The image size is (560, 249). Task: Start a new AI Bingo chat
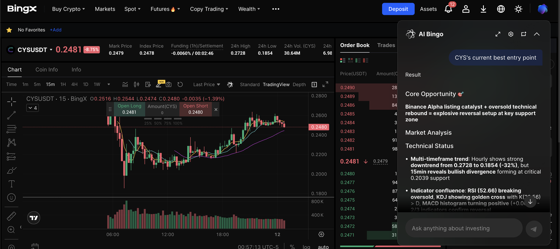[x=524, y=34]
